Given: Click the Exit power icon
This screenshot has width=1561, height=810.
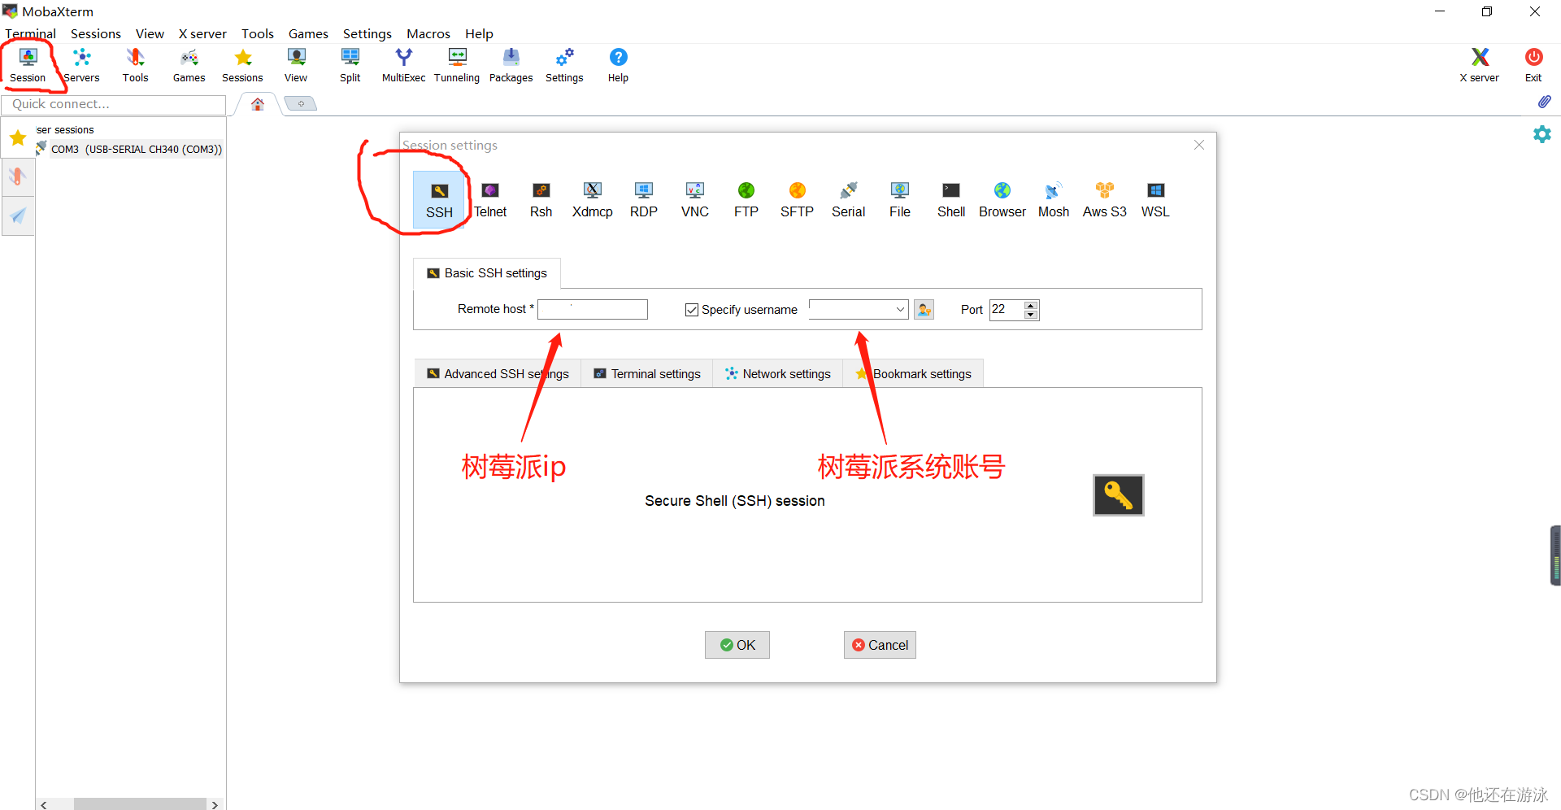Looking at the screenshot, I should pyautogui.click(x=1533, y=65).
